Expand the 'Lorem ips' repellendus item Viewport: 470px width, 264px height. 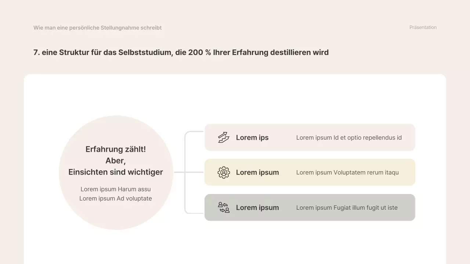(349, 137)
